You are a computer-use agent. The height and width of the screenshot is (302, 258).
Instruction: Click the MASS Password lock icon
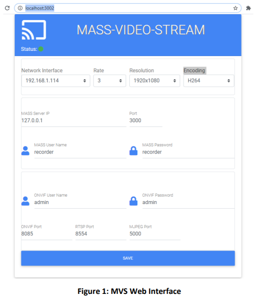coord(134,151)
